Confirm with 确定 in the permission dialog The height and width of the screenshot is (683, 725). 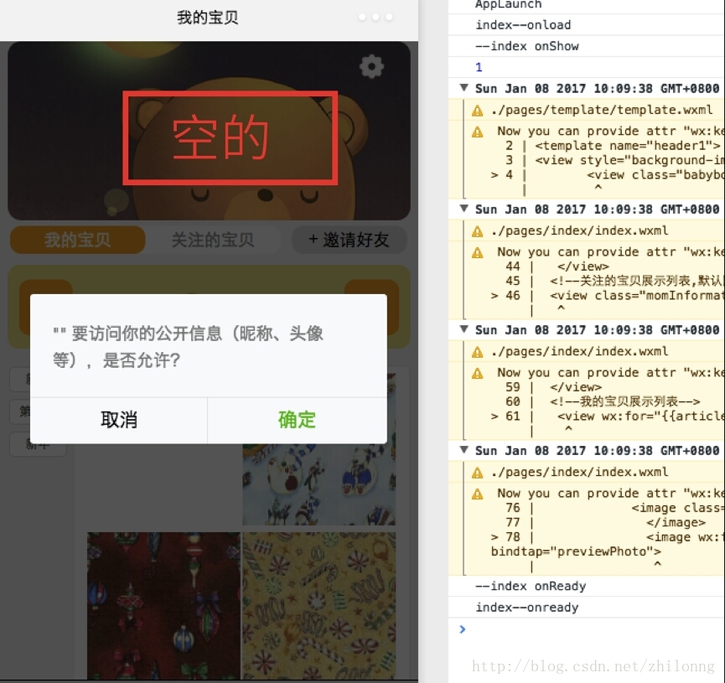coord(298,420)
